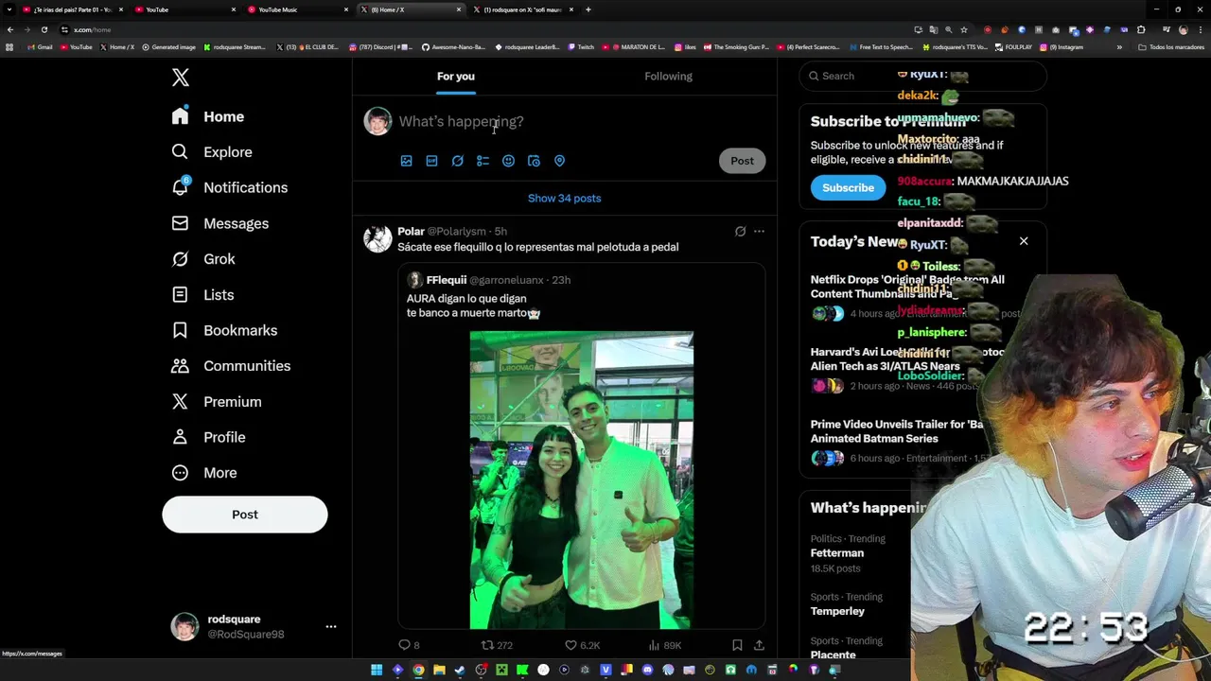
Task: Open the Todos los marcadores folder
Action: pos(1170,47)
